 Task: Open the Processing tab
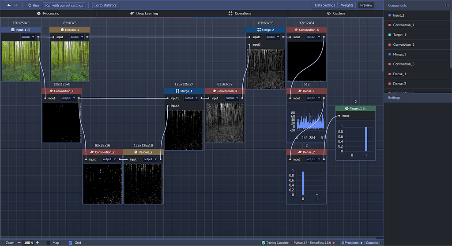(48, 14)
